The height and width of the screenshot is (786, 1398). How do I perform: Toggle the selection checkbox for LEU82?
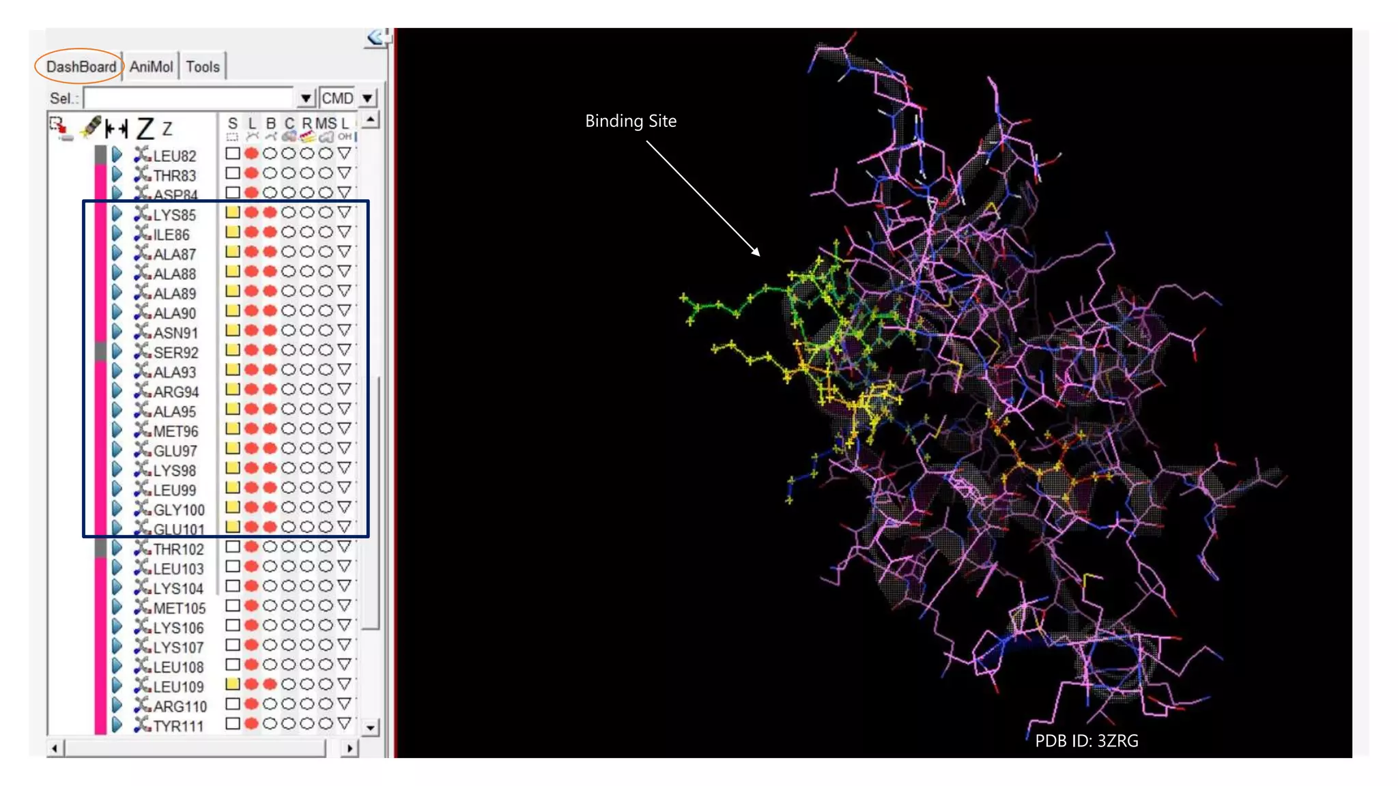point(232,154)
